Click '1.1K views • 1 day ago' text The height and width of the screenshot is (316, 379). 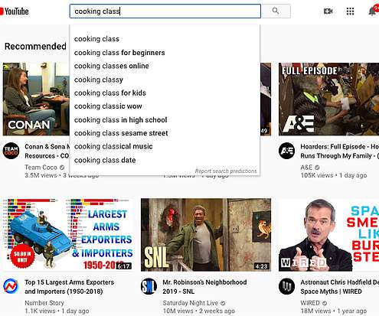(x=57, y=311)
